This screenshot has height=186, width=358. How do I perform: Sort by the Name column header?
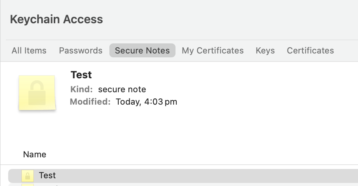[x=35, y=154]
